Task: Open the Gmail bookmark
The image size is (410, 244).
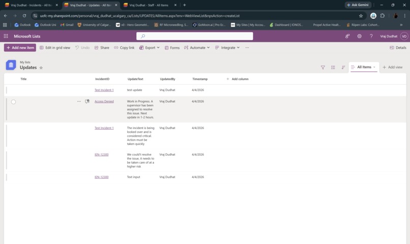Action: [x=67, y=25]
